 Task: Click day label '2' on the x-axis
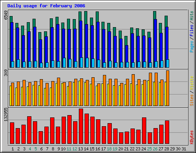tap(18, 149)
